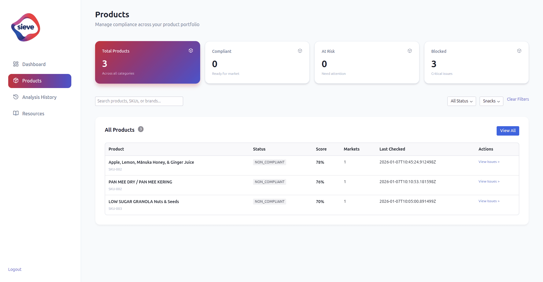
Task: Expand the Snacks category dropdown
Action: pos(491,101)
